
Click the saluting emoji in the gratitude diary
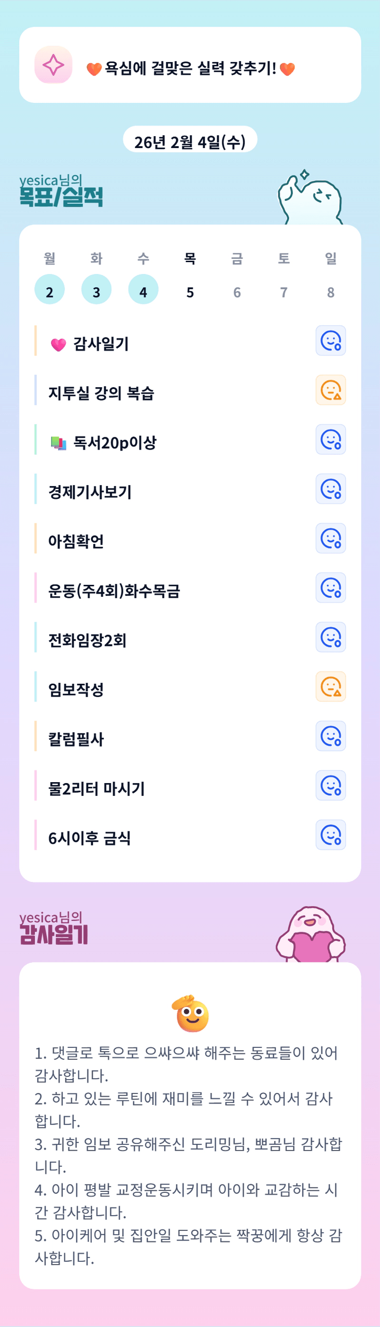click(191, 1014)
